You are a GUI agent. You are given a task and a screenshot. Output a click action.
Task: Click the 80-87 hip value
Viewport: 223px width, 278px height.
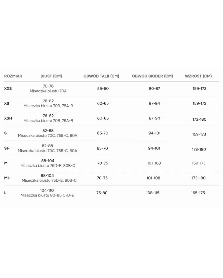pyautogui.click(x=154, y=89)
